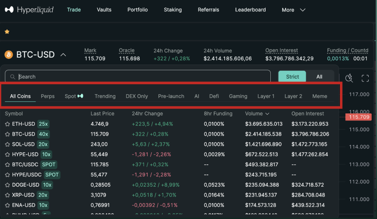This screenshot has height=219, width=377.
Task: Click the search magnifier icon
Action: point(13,77)
